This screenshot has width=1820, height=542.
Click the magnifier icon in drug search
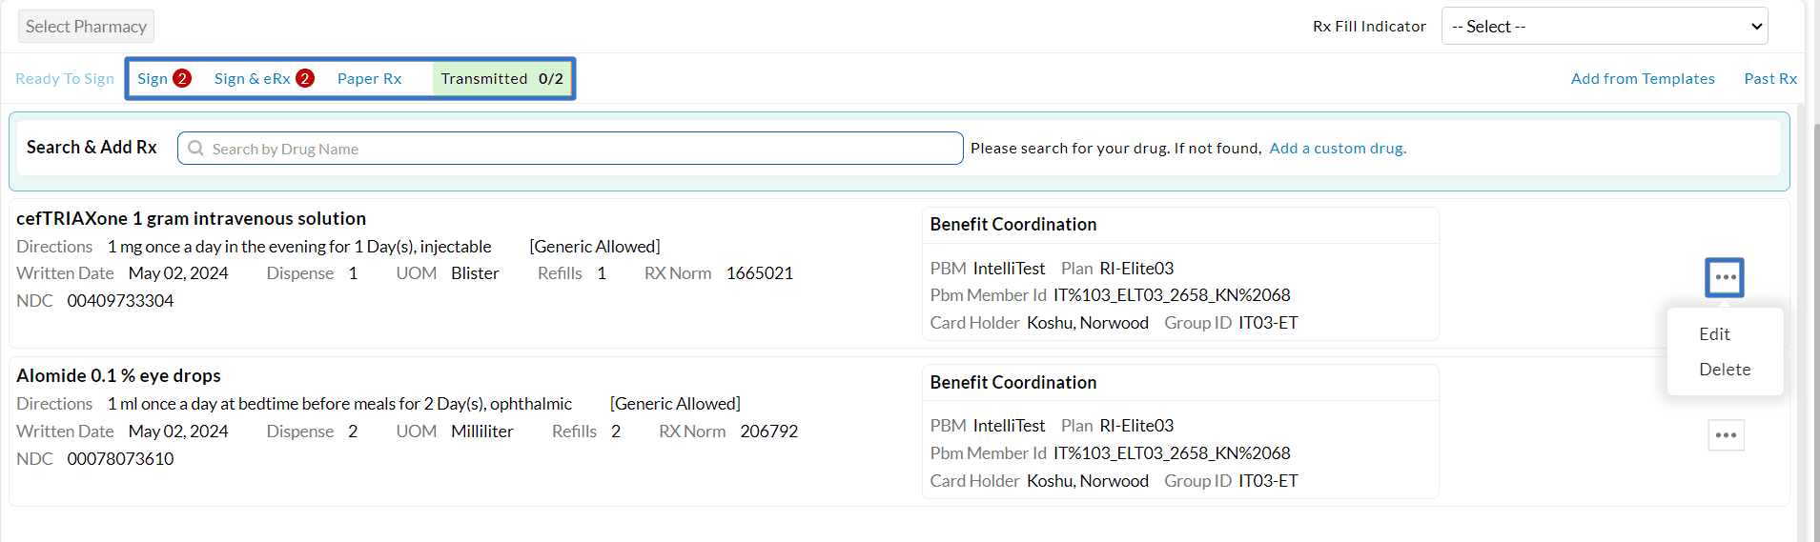click(196, 149)
